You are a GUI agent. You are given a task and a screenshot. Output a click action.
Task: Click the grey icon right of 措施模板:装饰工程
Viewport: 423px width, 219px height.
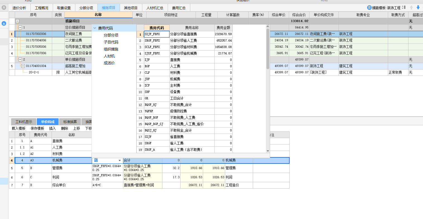[403, 8]
